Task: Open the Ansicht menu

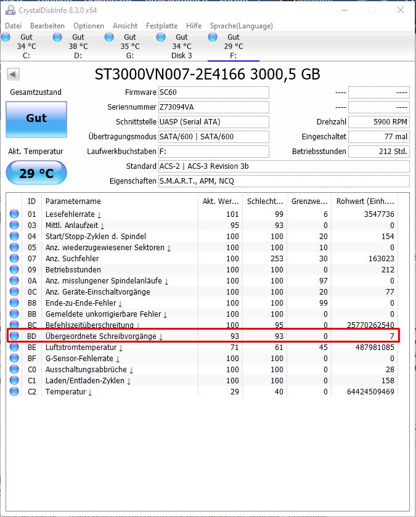Action: 125,26
